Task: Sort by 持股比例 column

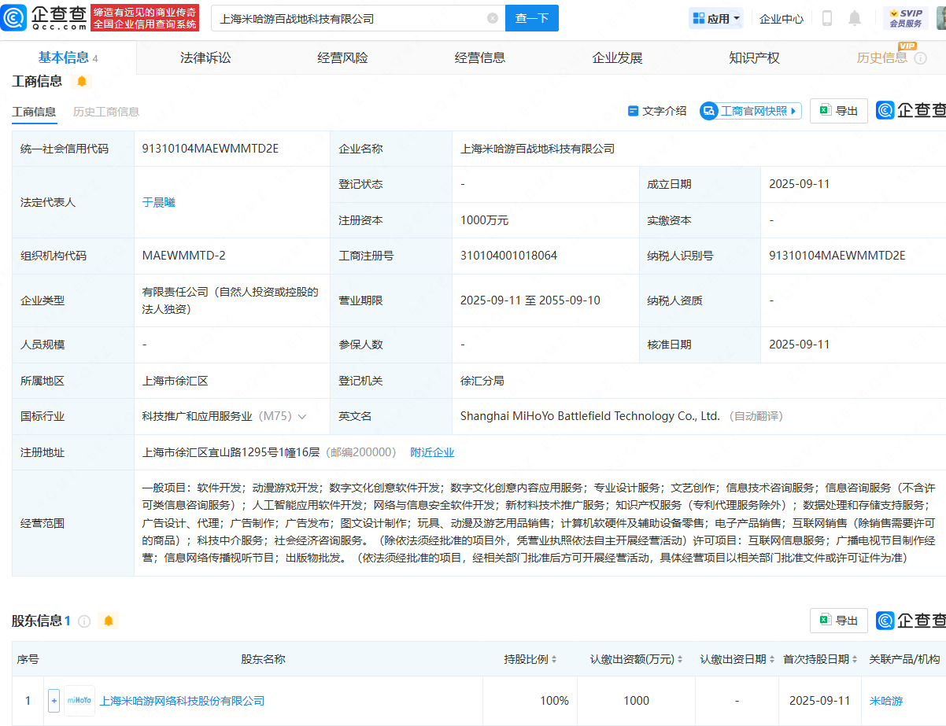Action: 530,659
